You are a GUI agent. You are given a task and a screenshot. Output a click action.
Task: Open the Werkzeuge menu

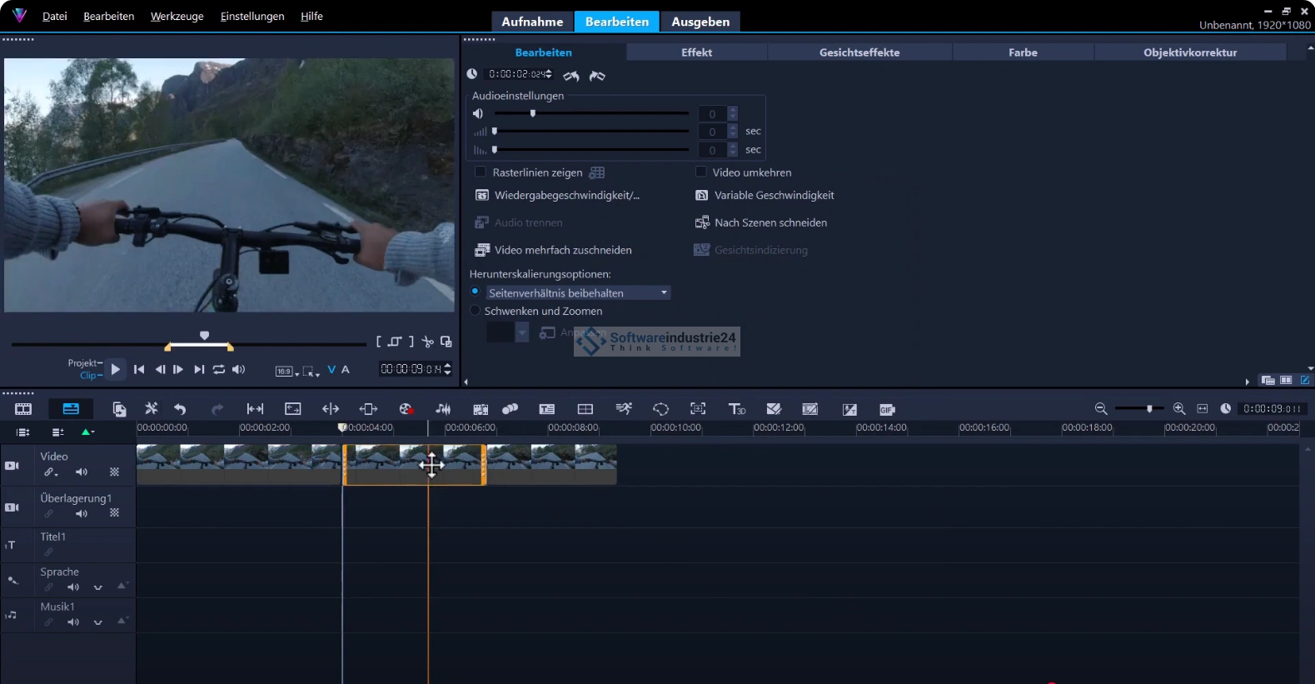click(x=177, y=17)
